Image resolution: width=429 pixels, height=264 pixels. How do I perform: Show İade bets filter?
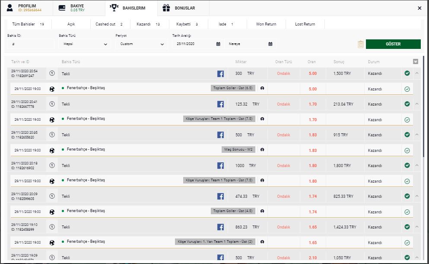[227, 24]
